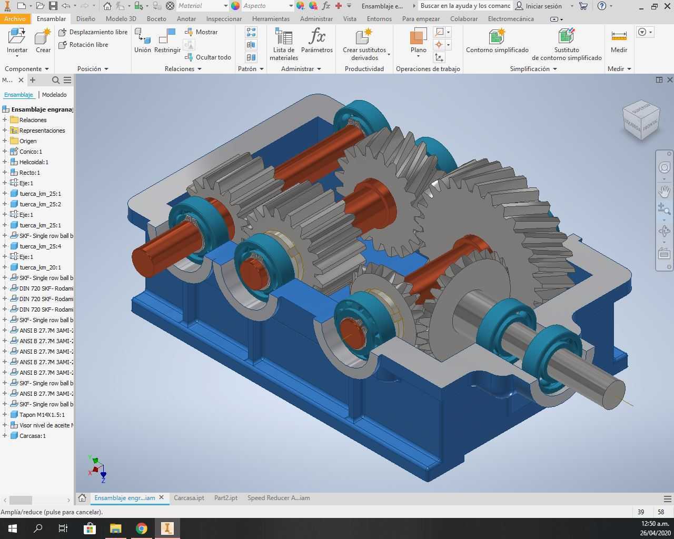Click Mostrar relations icon
Screen dimensions: 674x539
coord(189,32)
